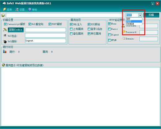Click the 获取Cookie button
The image size is (161, 129).
pos(16,30)
